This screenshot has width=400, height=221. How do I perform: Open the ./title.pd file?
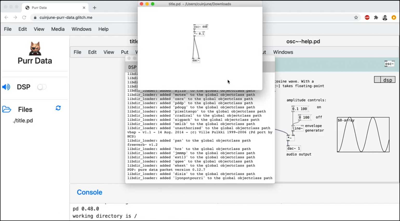23,121
